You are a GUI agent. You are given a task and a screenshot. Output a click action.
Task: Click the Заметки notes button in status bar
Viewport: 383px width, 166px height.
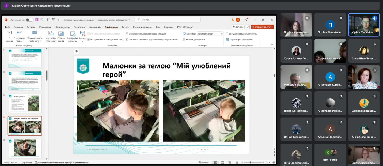click(203, 163)
